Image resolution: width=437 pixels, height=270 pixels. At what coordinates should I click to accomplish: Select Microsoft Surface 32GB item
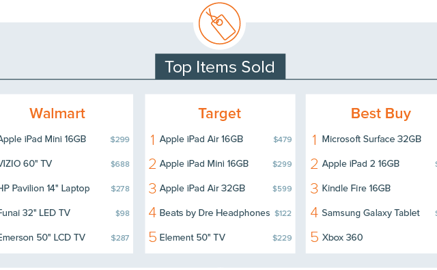[371, 139]
